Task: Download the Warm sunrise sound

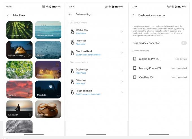Action: point(29,36)
